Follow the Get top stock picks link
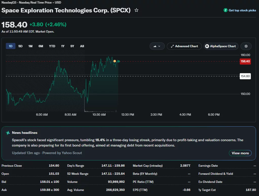 [242, 10]
